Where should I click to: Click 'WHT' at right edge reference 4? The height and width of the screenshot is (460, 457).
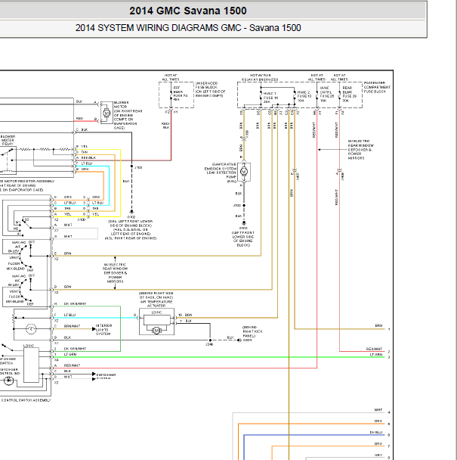click(x=378, y=410)
